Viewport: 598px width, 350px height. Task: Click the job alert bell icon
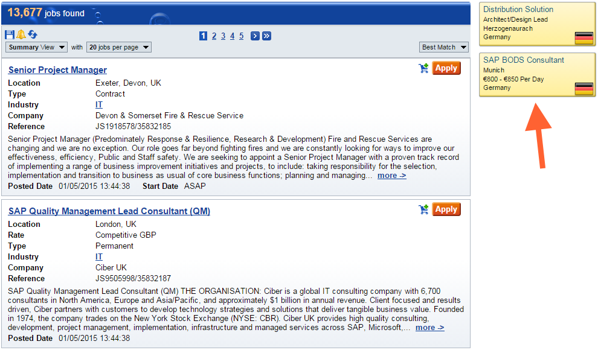click(x=21, y=35)
